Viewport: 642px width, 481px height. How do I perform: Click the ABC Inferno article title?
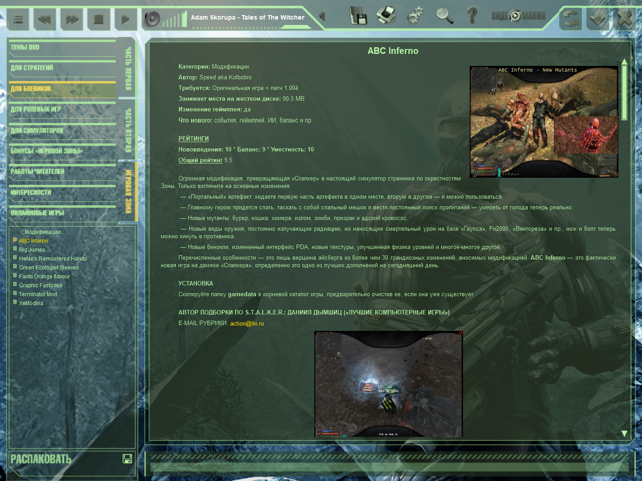393,51
